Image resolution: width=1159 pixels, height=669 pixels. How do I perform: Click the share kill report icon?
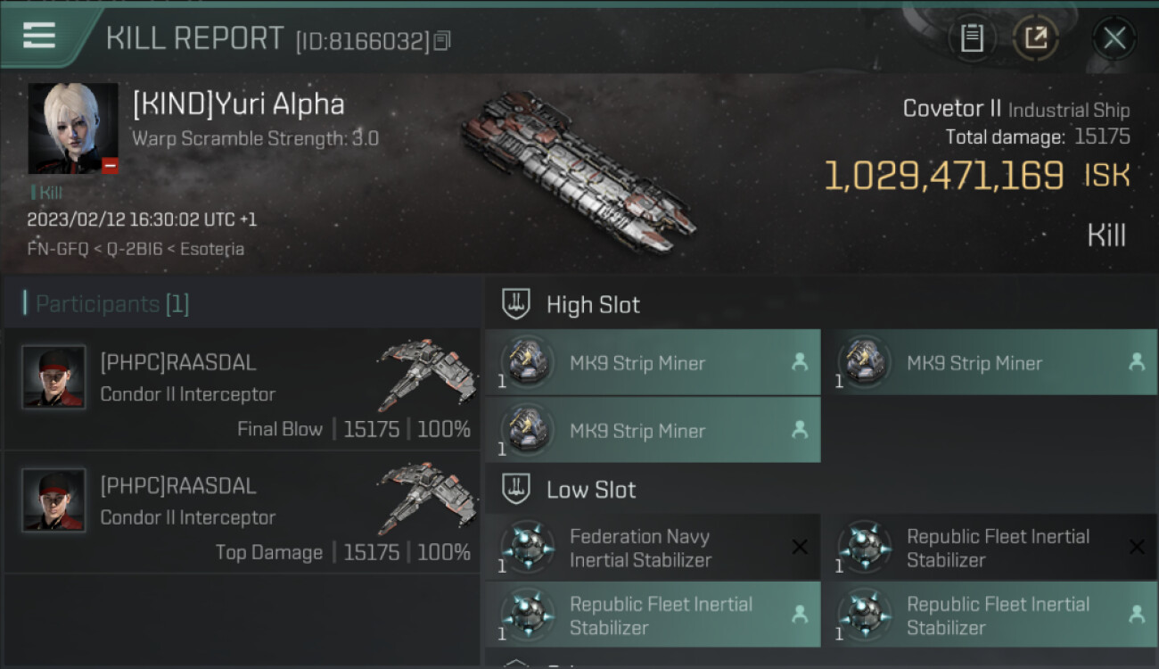pos(1035,38)
